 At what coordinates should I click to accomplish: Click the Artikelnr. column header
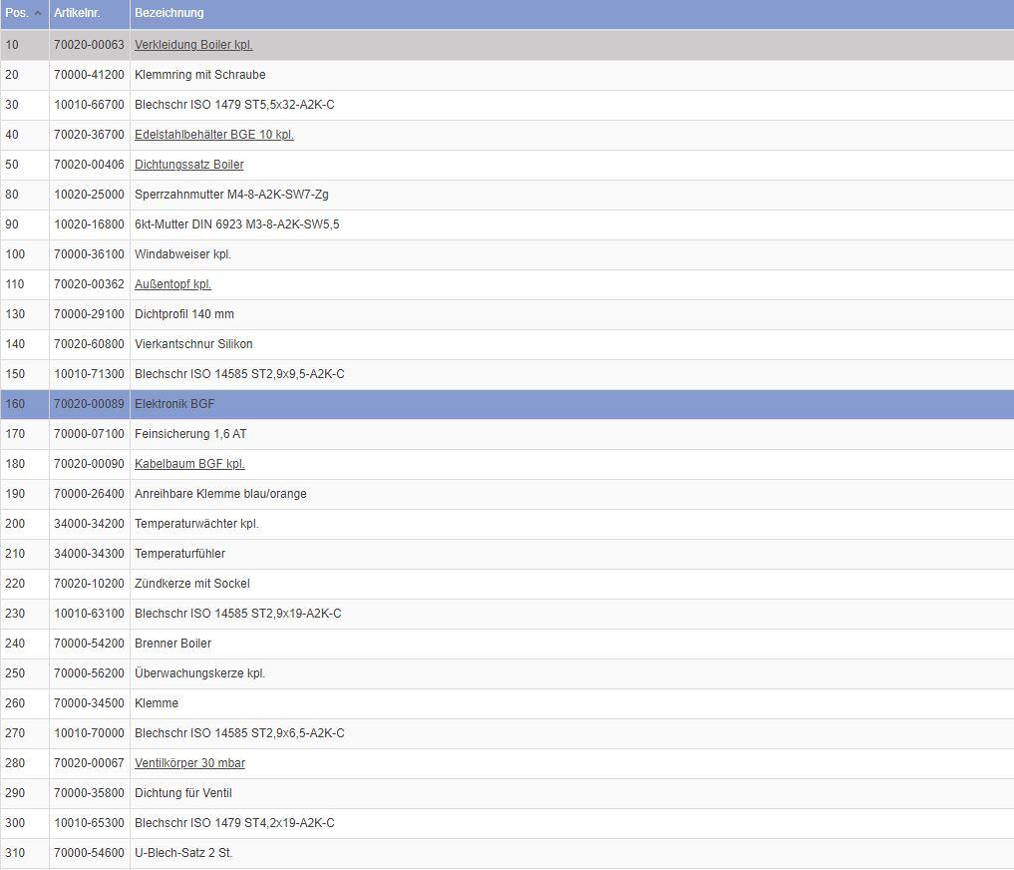click(x=77, y=13)
